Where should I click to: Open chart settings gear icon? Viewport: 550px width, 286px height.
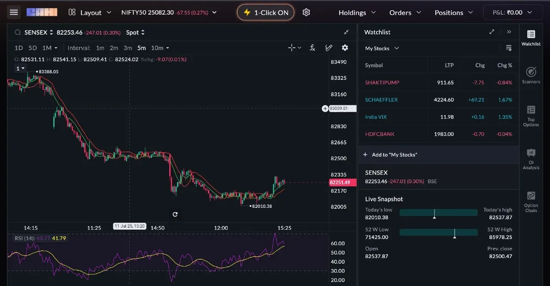pyautogui.click(x=345, y=48)
